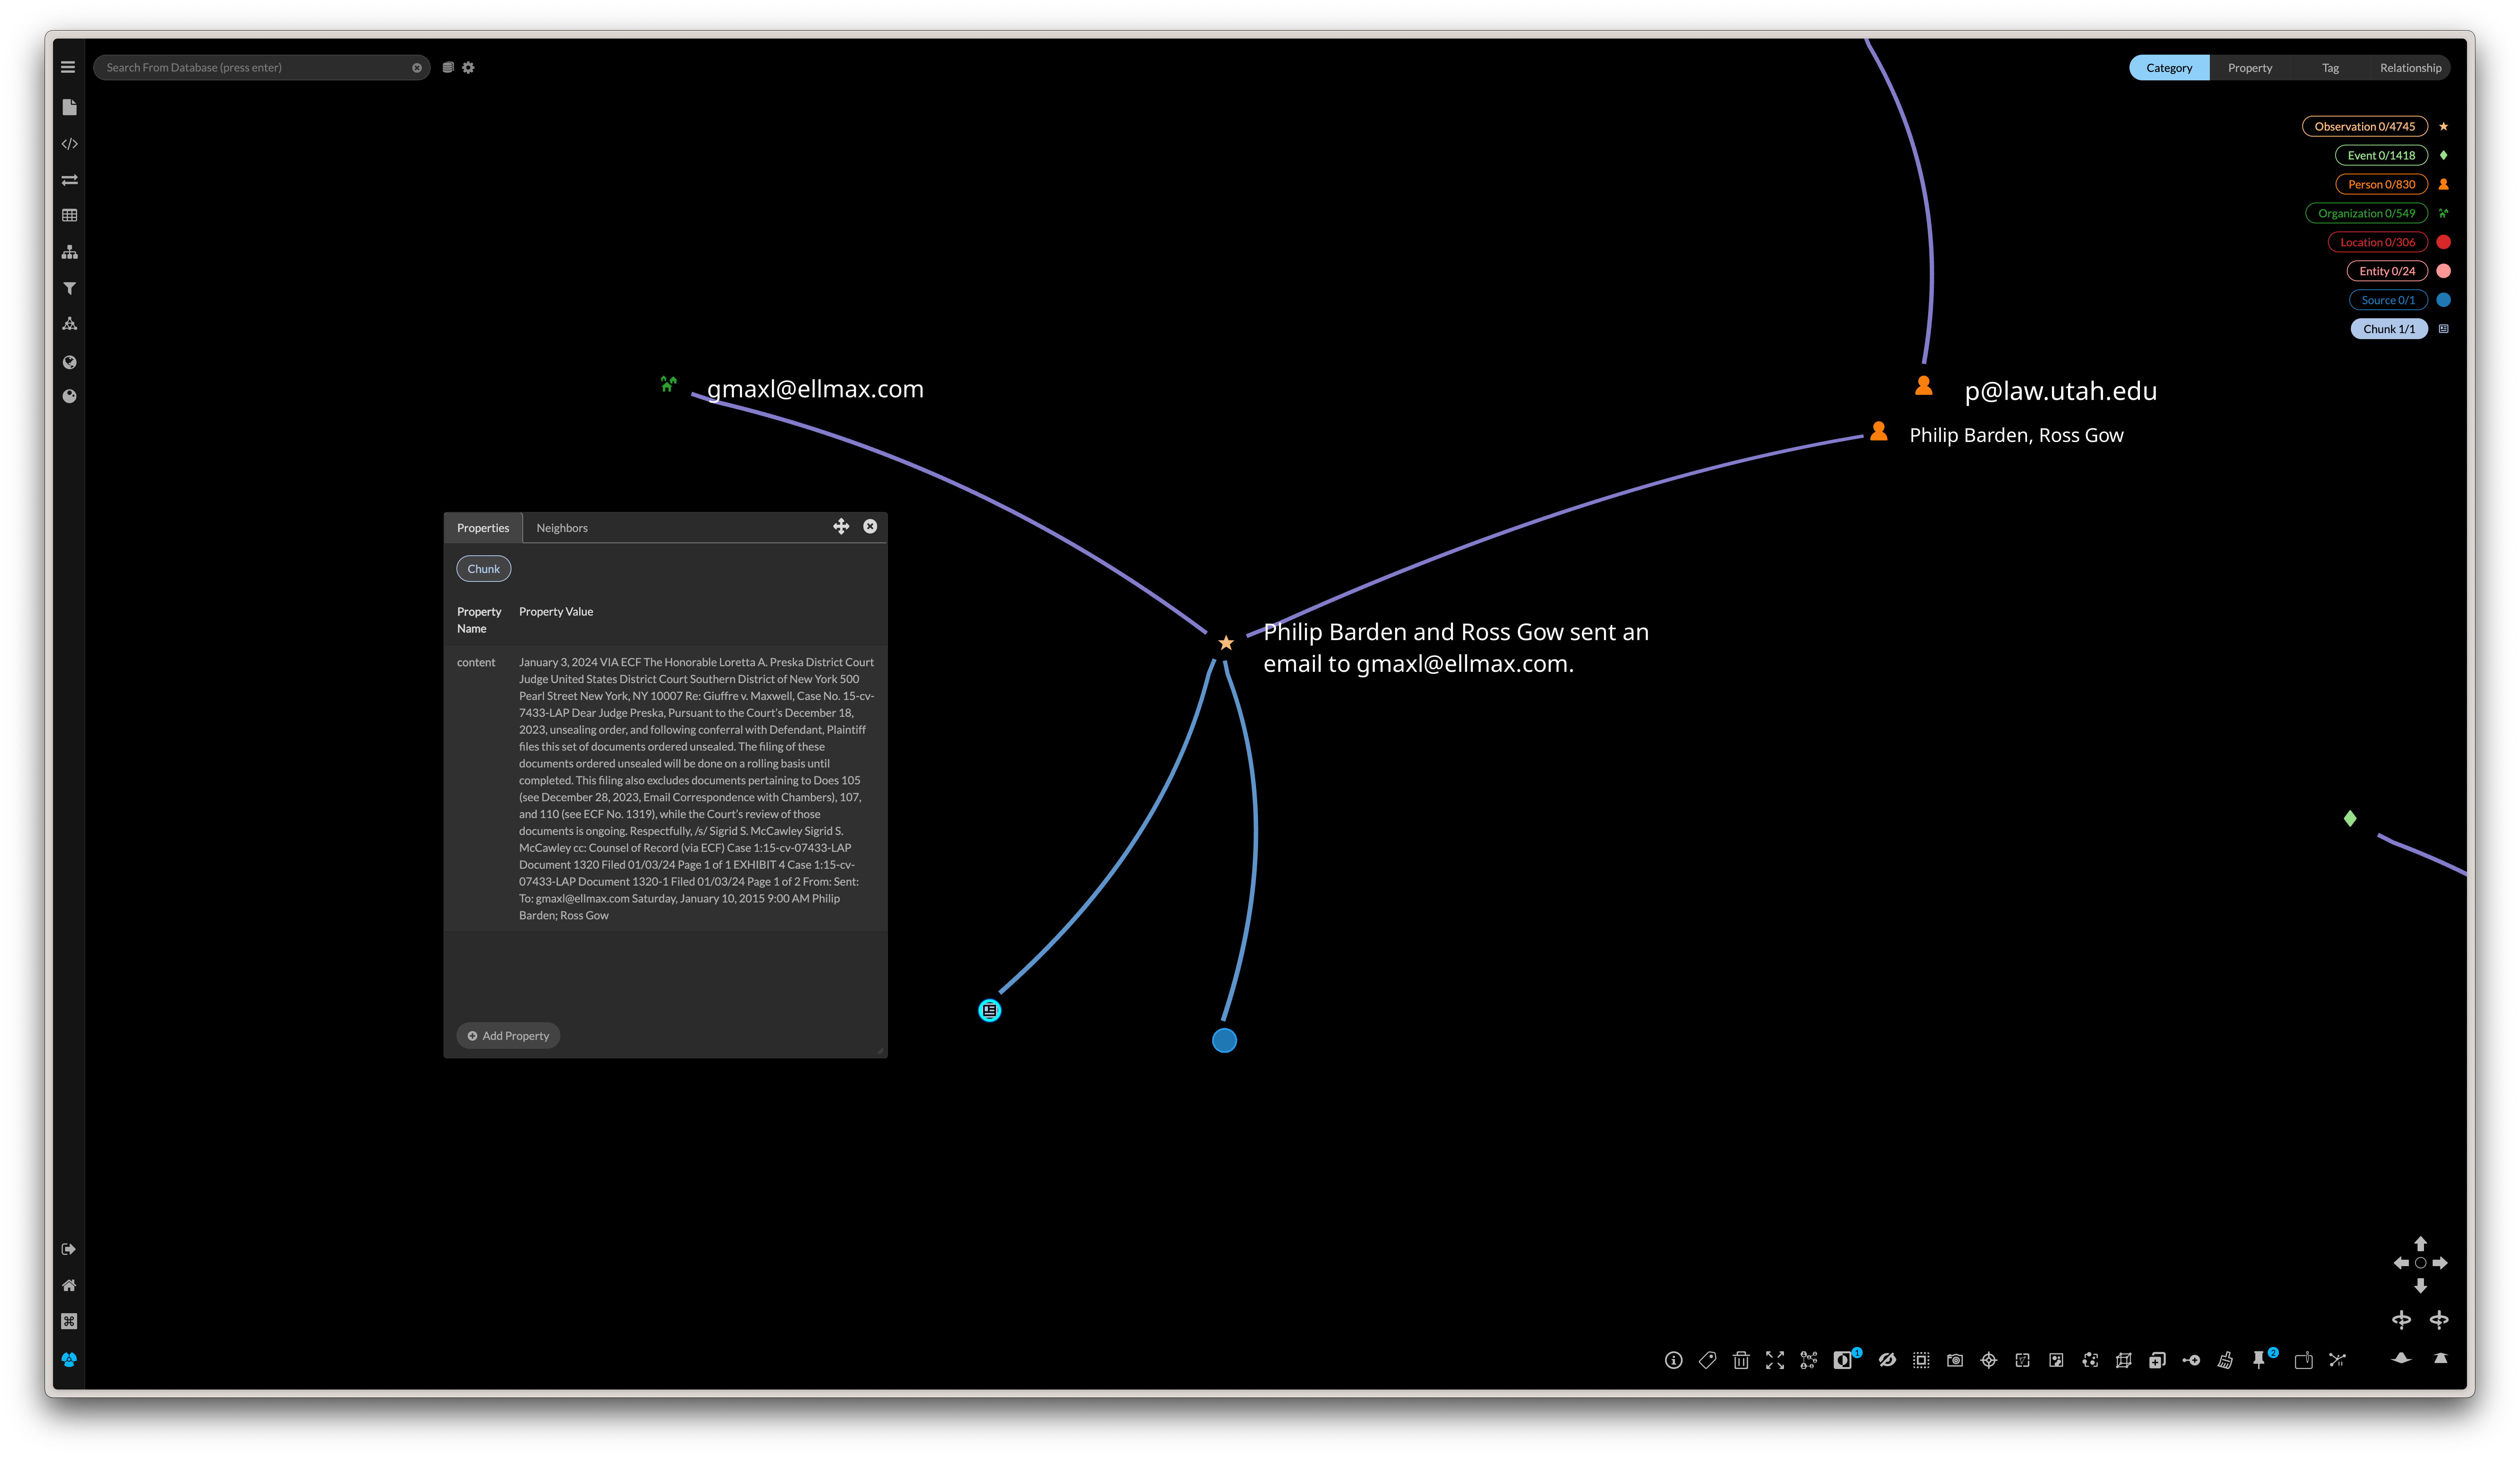
Task: Open the Project file panel in the sidebar
Action: [x=69, y=107]
